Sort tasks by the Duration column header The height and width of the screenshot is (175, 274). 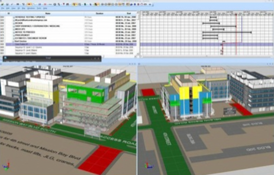point(99,13)
